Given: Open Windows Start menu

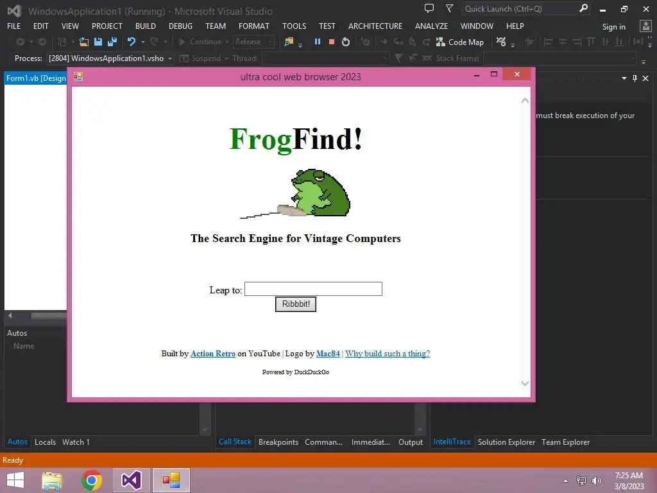Looking at the screenshot, I should pyautogui.click(x=15, y=480).
